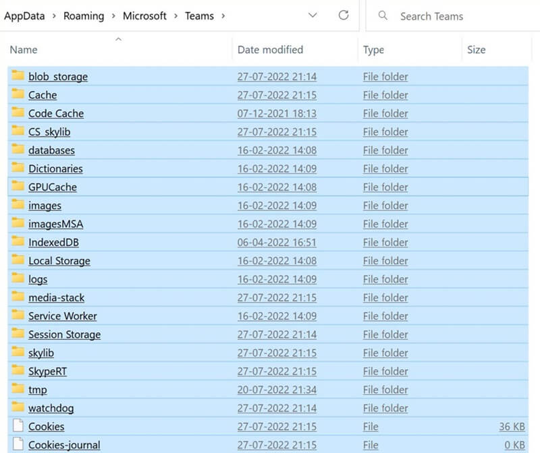Click the Code Cache folder icon
The width and height of the screenshot is (540, 453).
18,113
